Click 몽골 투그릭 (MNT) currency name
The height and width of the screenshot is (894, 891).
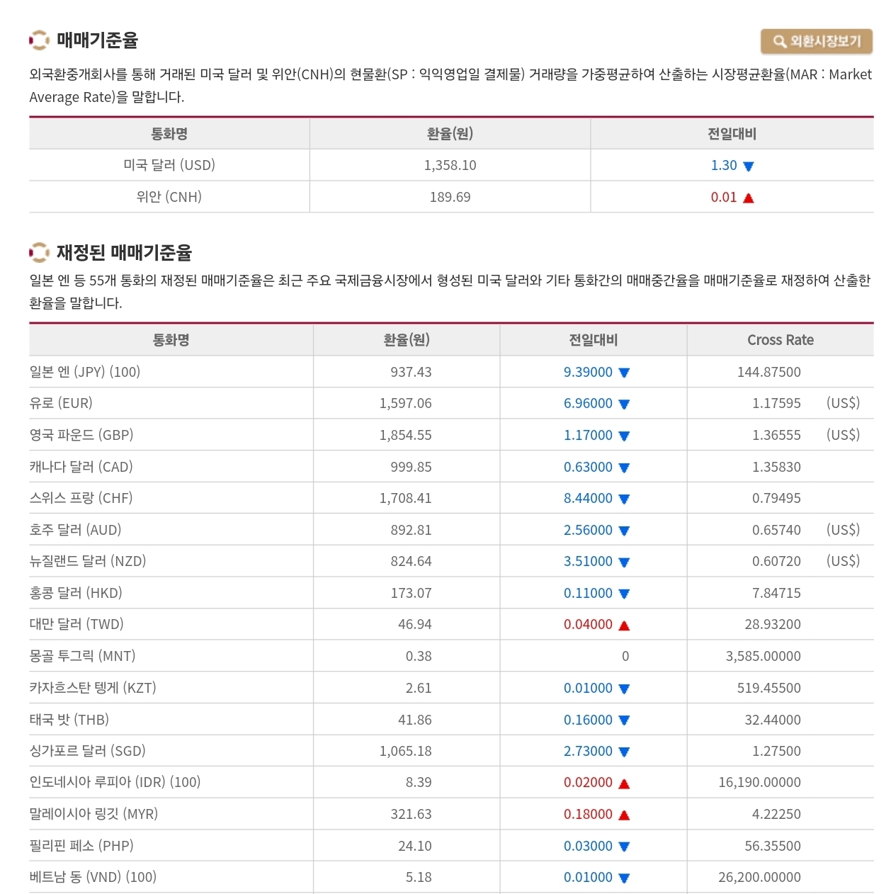pyautogui.click(x=82, y=656)
